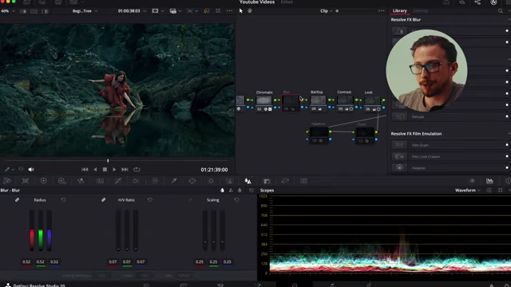Toggle favorite star for Dehaze effect
This screenshot has width=511, height=287.
507,116
